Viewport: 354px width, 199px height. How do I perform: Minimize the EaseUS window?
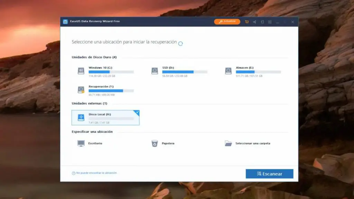pos(278,22)
